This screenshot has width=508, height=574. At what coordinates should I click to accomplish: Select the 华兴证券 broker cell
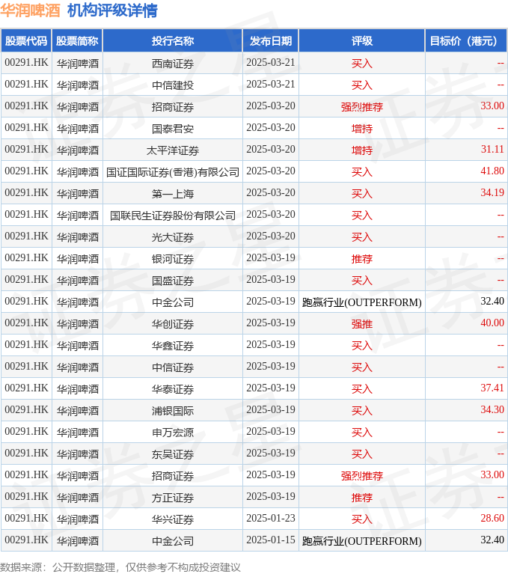173,519
